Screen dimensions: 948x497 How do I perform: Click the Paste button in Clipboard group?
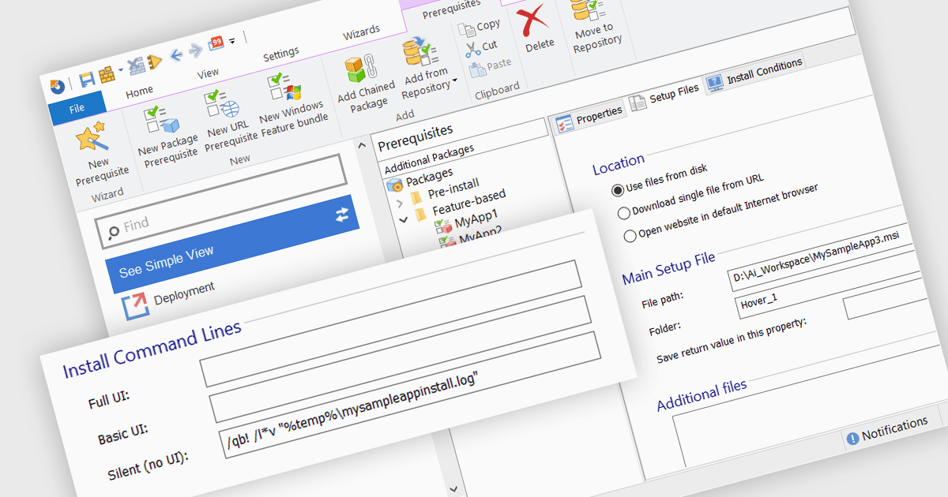pyautogui.click(x=491, y=66)
